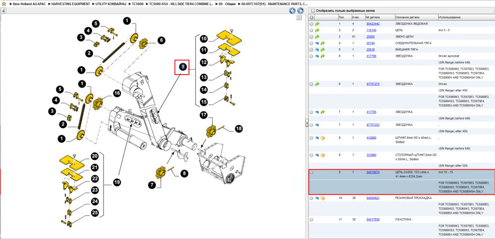Open part number link 116140
Image resolution: width=495 pixels, height=239 pixels.
[x=371, y=31]
